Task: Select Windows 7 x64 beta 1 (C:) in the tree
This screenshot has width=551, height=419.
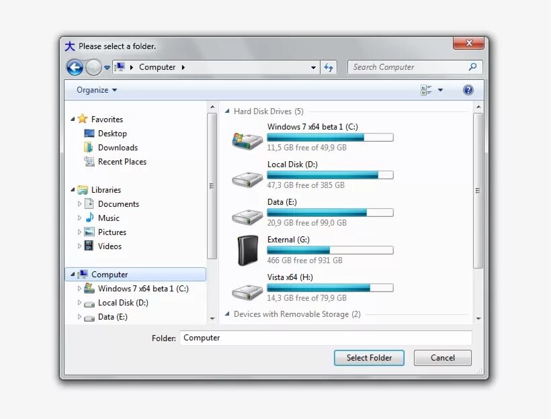Action: (x=143, y=288)
